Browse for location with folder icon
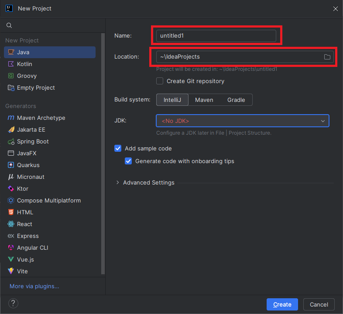The image size is (343, 314). tap(327, 57)
